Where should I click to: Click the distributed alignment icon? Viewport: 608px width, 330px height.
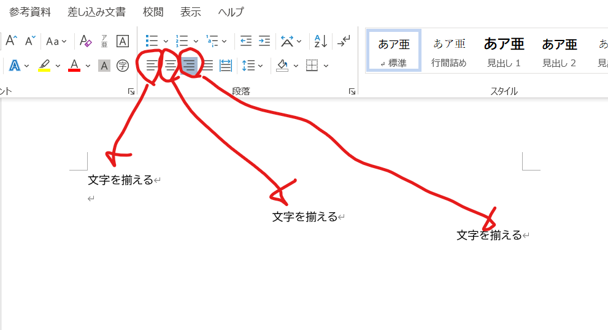pyautogui.click(x=226, y=66)
